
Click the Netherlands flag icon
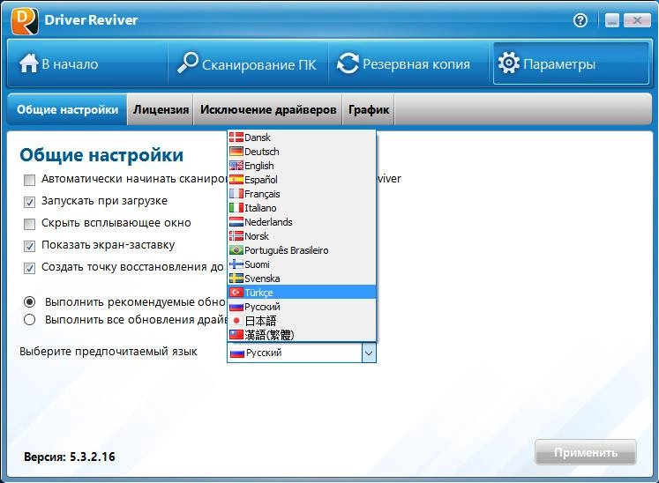click(236, 222)
